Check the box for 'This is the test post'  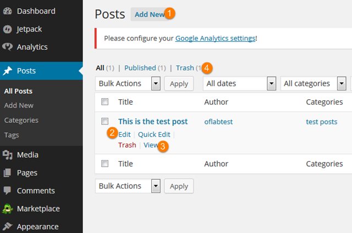click(x=105, y=121)
